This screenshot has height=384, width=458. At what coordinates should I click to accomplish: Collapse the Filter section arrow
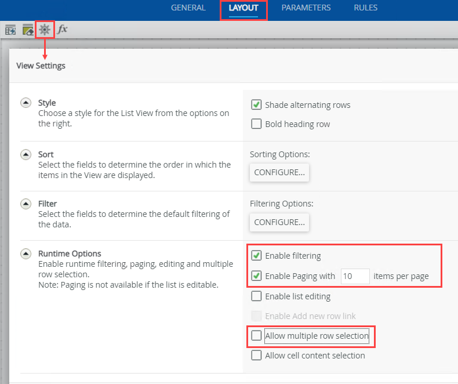click(26, 204)
